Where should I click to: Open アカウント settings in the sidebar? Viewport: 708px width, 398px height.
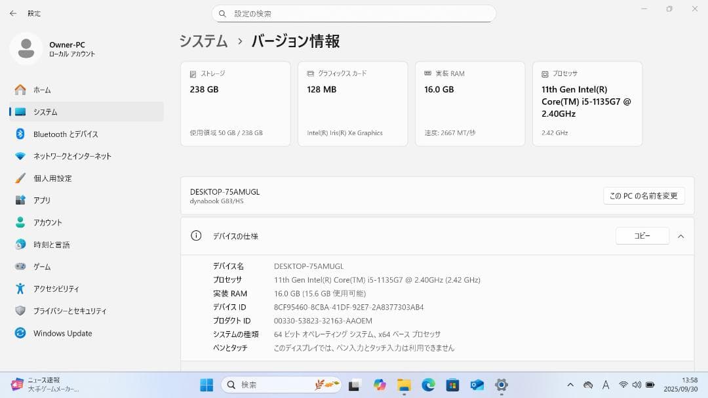point(48,222)
